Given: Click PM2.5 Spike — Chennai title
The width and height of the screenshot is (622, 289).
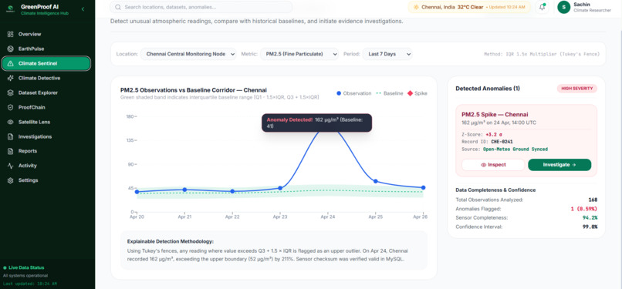Looking at the screenshot, I should point(495,114).
